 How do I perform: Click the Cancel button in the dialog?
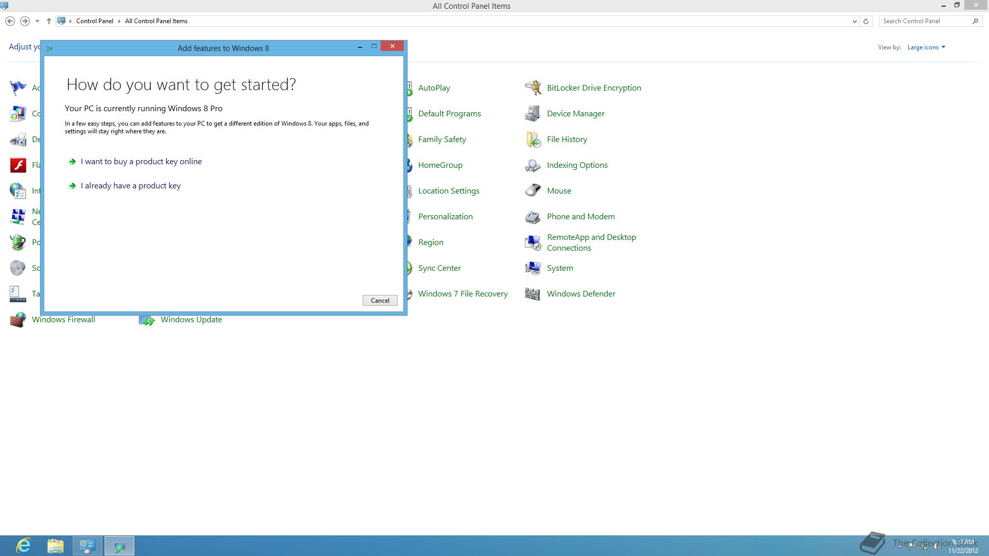click(380, 301)
